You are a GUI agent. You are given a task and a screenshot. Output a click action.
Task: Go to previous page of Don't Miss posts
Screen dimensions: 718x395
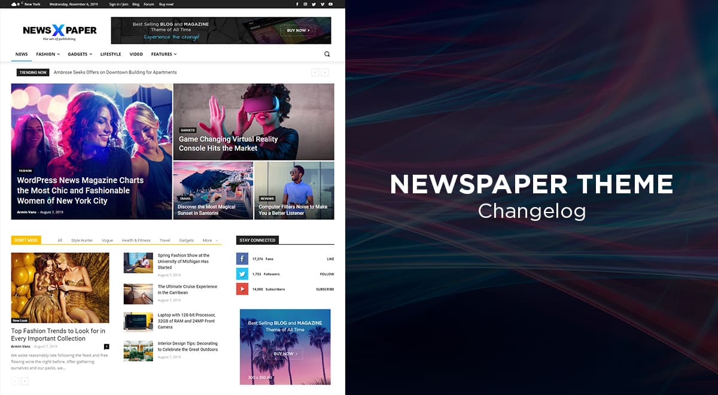[15, 381]
